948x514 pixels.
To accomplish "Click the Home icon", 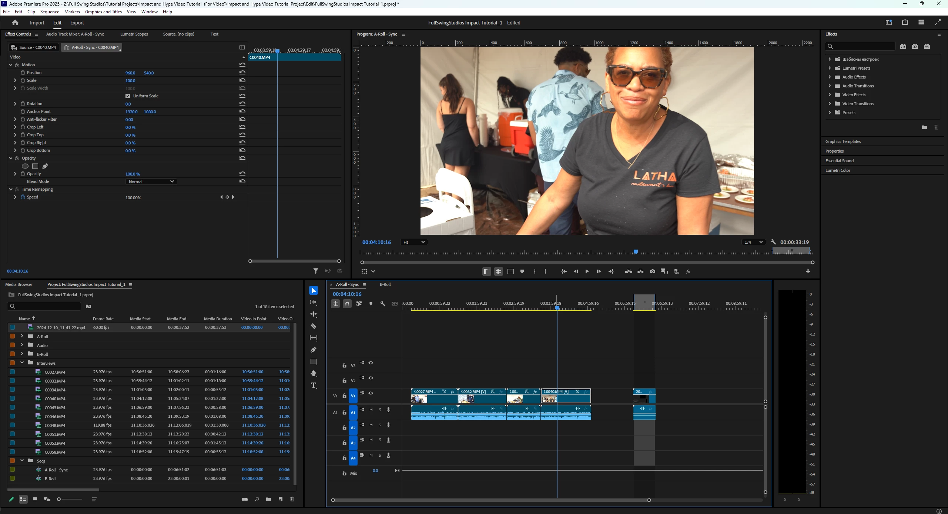I will pyautogui.click(x=15, y=23).
